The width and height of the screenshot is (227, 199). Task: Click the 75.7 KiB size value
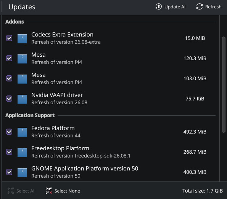195,99
